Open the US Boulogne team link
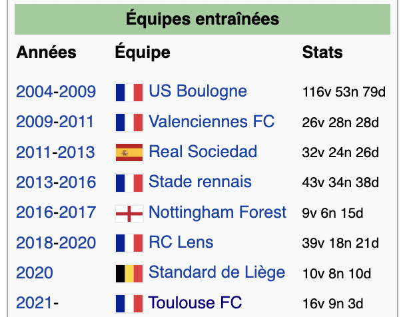This screenshot has width=413, height=317. point(198,91)
